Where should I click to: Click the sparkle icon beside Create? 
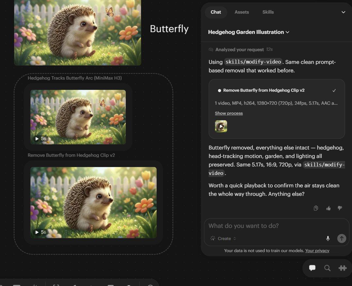coord(213,238)
